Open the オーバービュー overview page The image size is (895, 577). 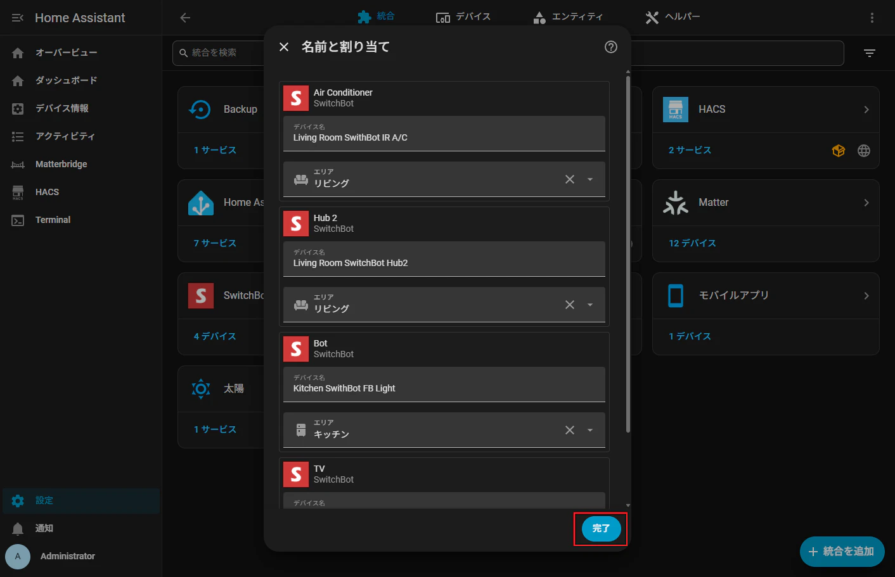(x=81, y=53)
